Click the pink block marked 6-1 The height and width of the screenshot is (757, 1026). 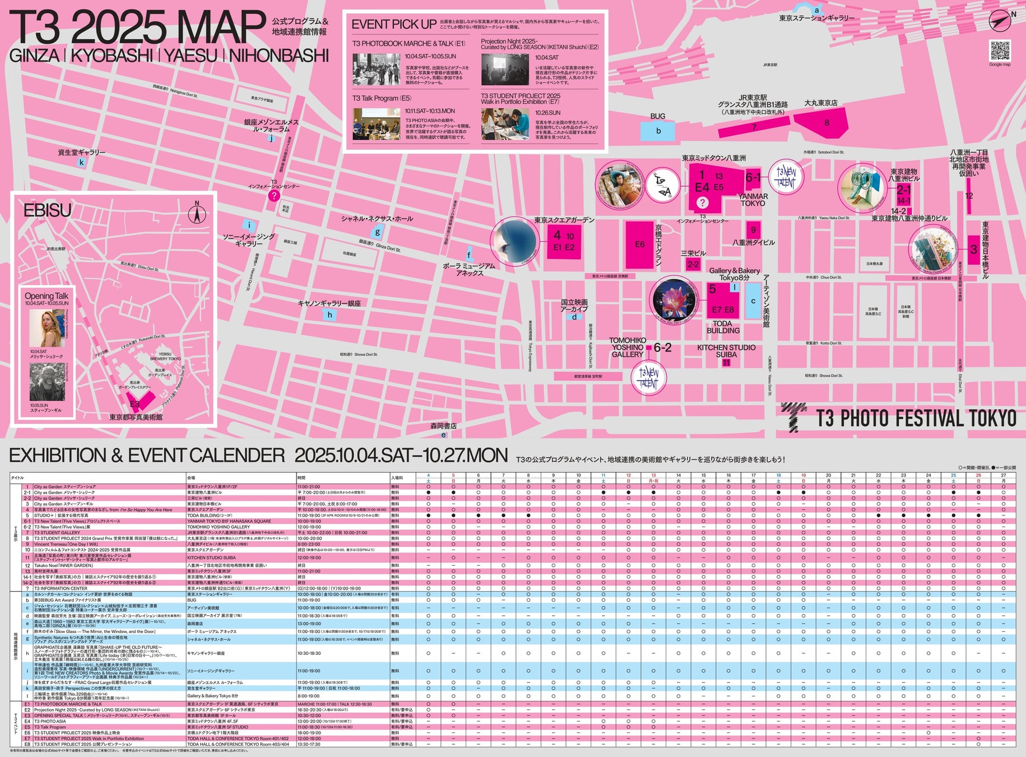tap(753, 178)
